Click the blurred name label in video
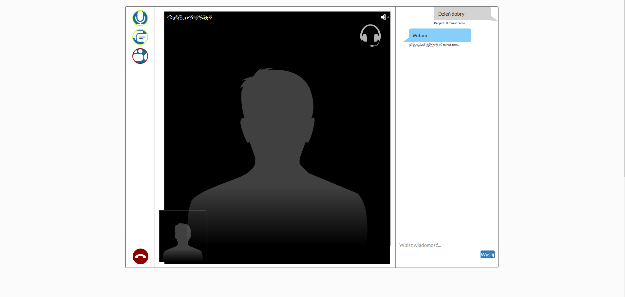The height and width of the screenshot is (297, 625). pos(189,17)
